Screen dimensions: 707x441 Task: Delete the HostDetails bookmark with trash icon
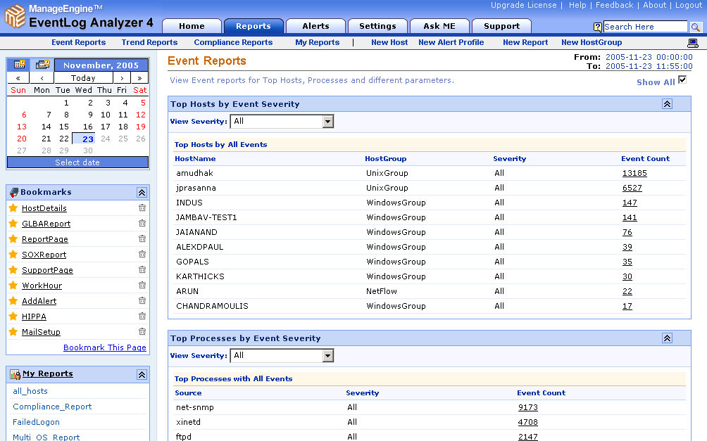tap(142, 208)
